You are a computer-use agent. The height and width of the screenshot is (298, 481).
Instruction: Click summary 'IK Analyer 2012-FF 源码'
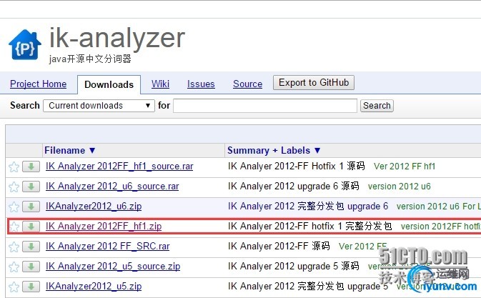click(279, 246)
